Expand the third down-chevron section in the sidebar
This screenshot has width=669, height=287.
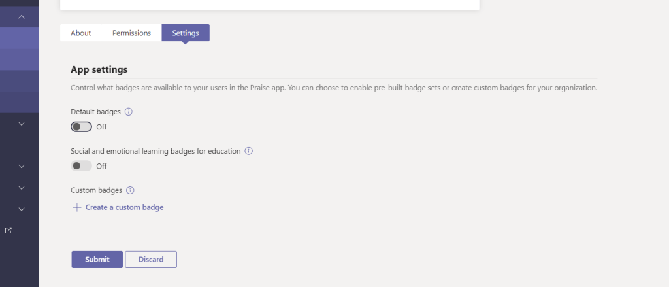click(x=22, y=188)
